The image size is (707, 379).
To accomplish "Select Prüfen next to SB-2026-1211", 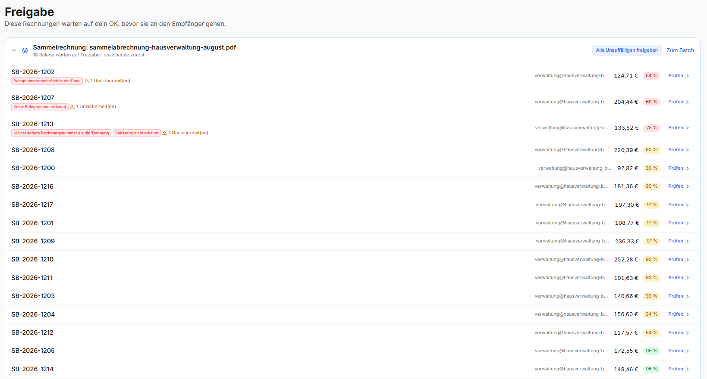I will coord(679,278).
